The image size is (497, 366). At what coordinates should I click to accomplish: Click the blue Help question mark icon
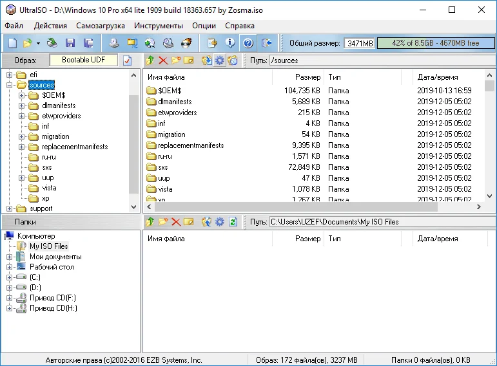(x=248, y=43)
